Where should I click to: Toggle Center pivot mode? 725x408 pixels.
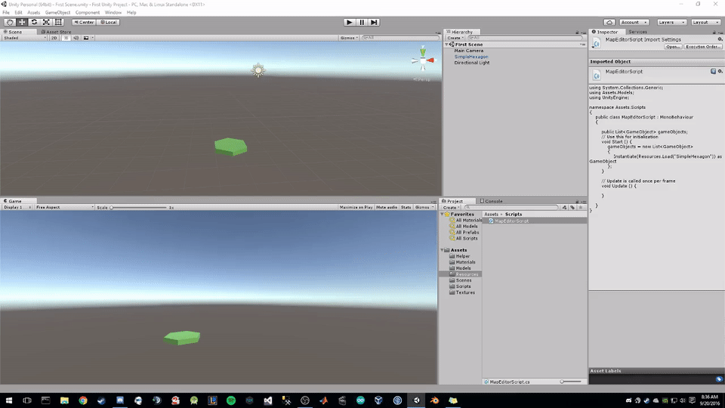pos(84,22)
